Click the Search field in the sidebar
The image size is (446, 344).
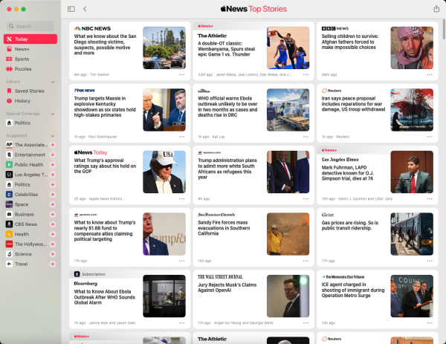coord(30,26)
